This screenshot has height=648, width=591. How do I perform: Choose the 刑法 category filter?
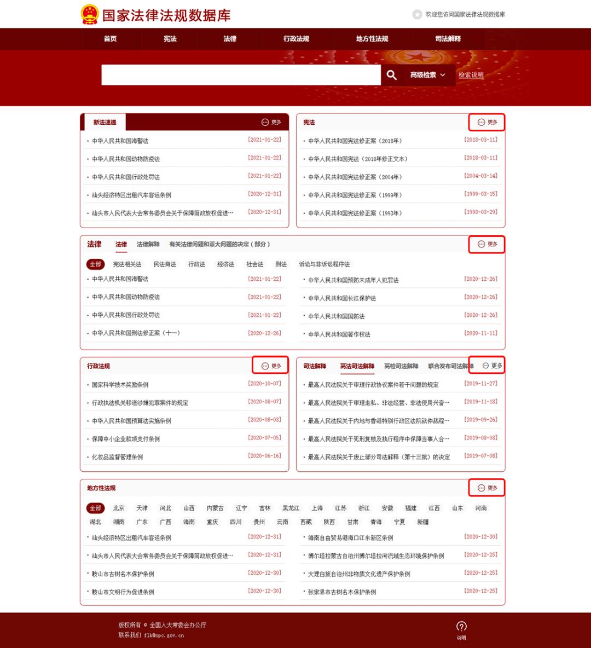tap(281, 264)
